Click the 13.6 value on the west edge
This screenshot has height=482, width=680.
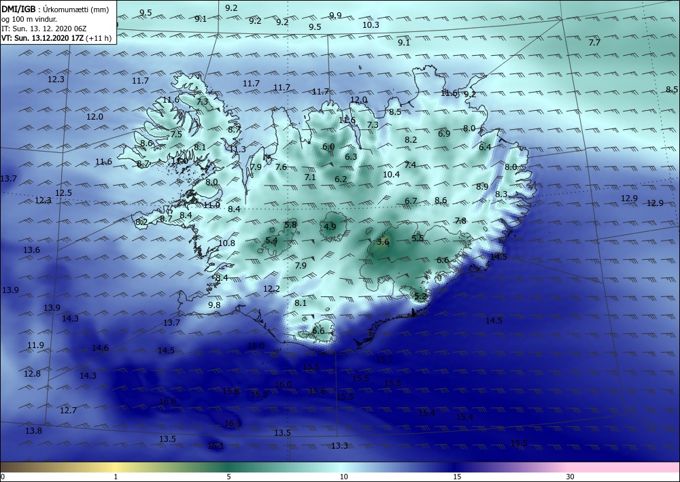tap(32, 249)
